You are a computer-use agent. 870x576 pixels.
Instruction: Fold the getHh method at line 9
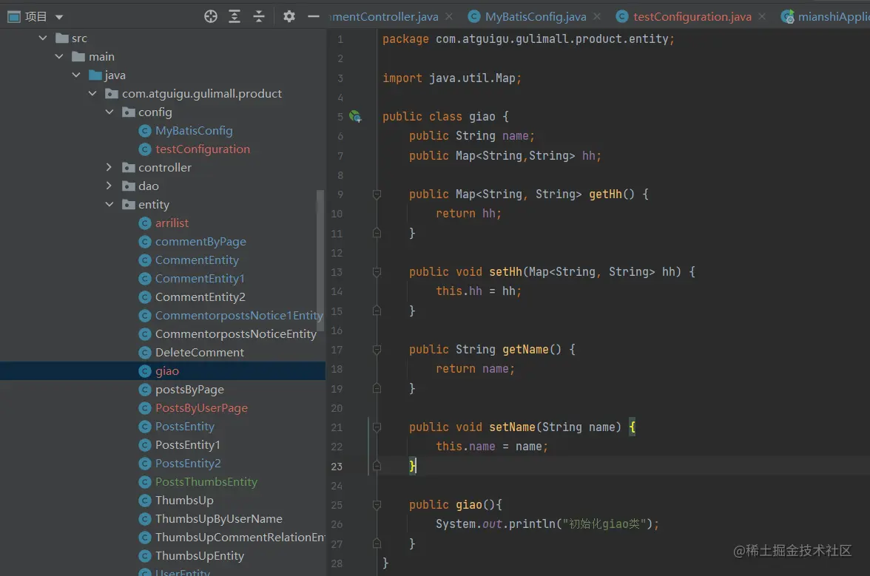377,194
